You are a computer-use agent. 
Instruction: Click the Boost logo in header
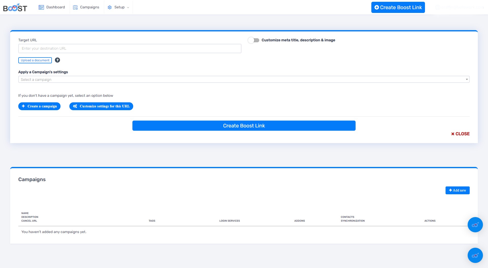coord(15,8)
